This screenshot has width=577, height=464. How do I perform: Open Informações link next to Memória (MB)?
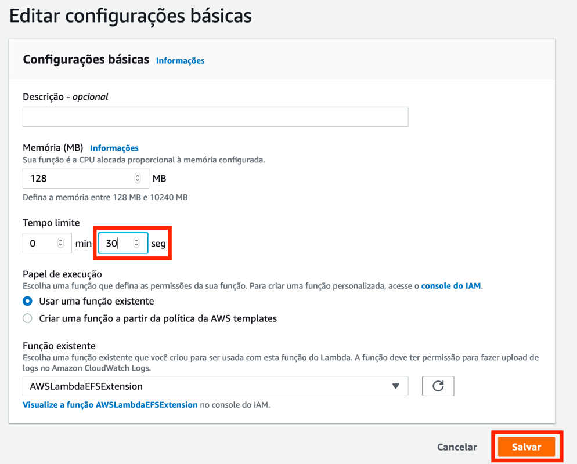point(114,148)
